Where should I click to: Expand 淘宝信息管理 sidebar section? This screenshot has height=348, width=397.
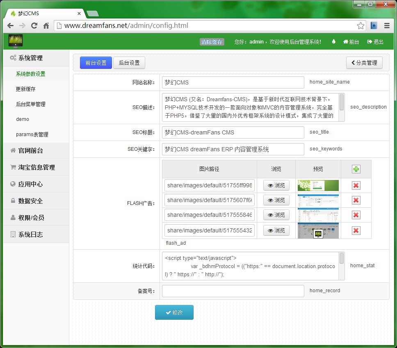point(36,167)
